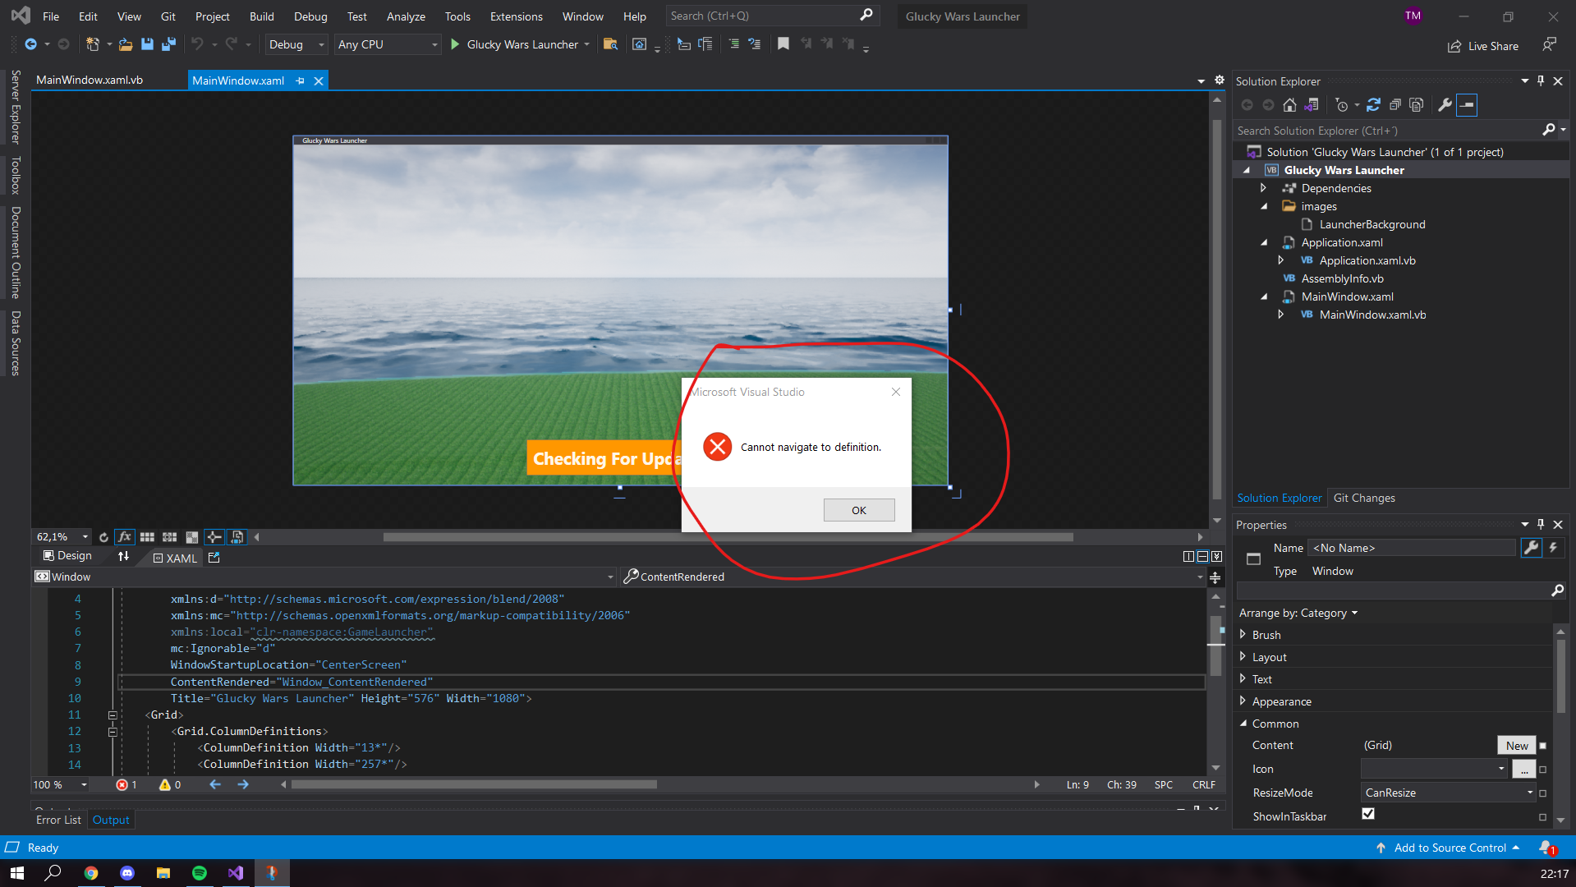The image size is (1576, 887).
Task: Open the Debug configuration dropdown
Action: point(296,44)
